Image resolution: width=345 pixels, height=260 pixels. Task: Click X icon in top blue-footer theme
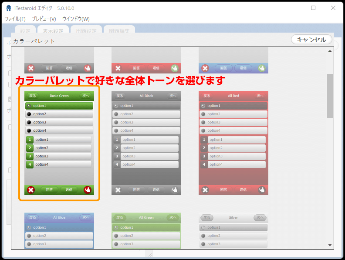tap(205, 68)
